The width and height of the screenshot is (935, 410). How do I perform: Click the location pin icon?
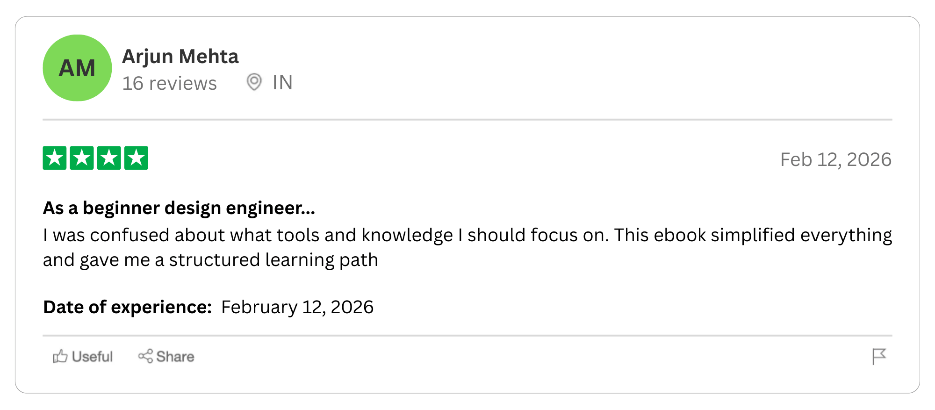pos(254,82)
